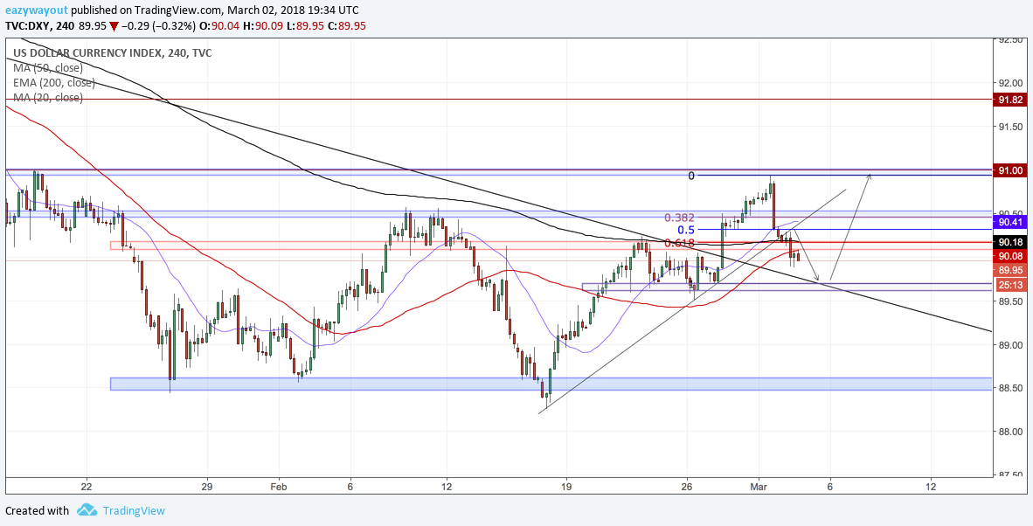Image resolution: width=1033 pixels, height=526 pixels.
Task: Click the 26 date axis label
Action: 687,487
